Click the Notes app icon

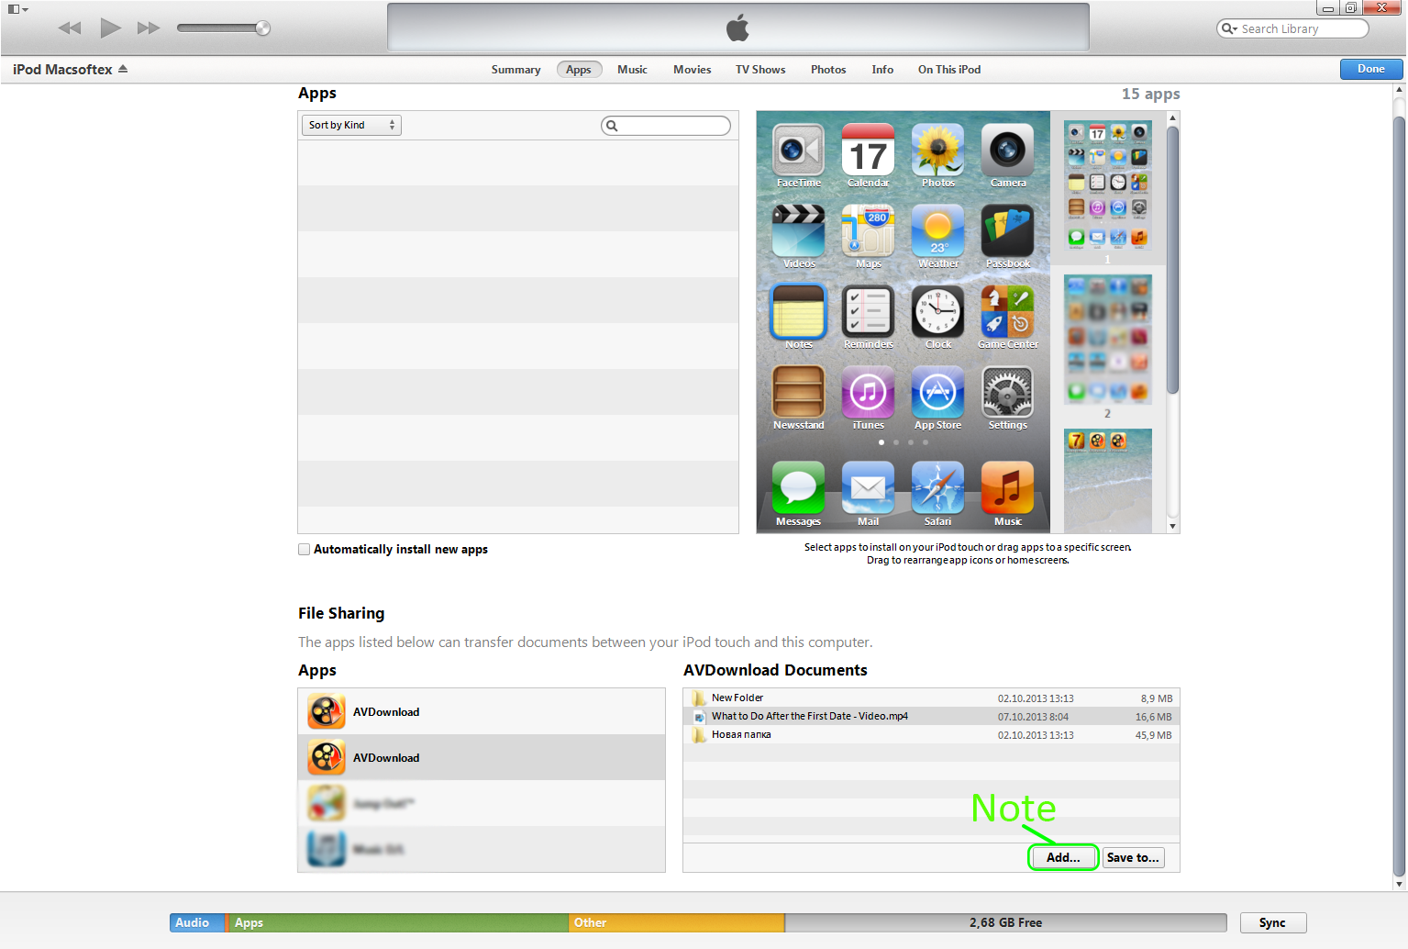pos(798,311)
